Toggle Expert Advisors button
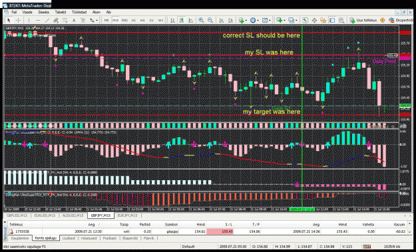This screenshot has width=416, height=252. (401, 21)
